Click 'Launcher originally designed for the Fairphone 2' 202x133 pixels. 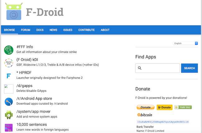(x=49, y=78)
